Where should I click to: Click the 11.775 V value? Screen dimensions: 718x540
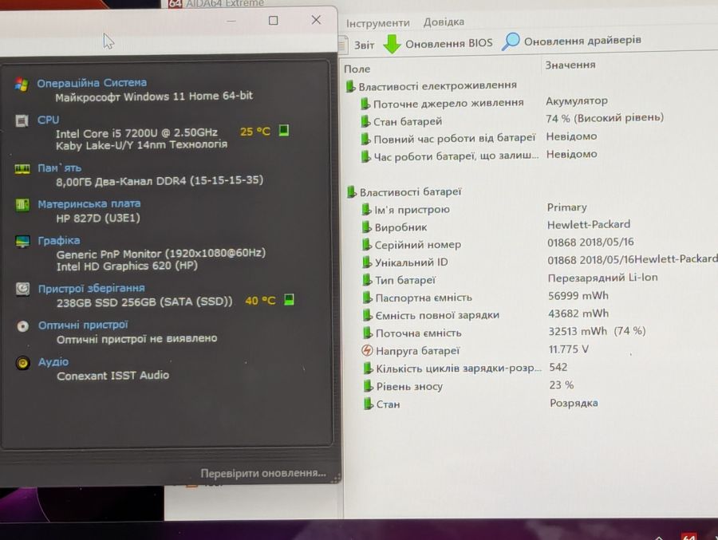click(x=568, y=349)
